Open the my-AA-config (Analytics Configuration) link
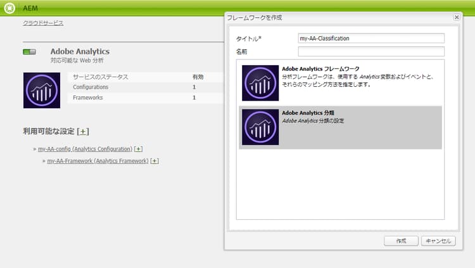 [x=85, y=149]
